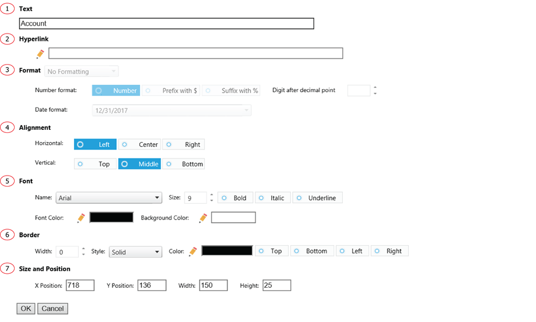The height and width of the screenshot is (322, 536).
Task: Set vertical alignment to Middle
Action: click(x=139, y=164)
